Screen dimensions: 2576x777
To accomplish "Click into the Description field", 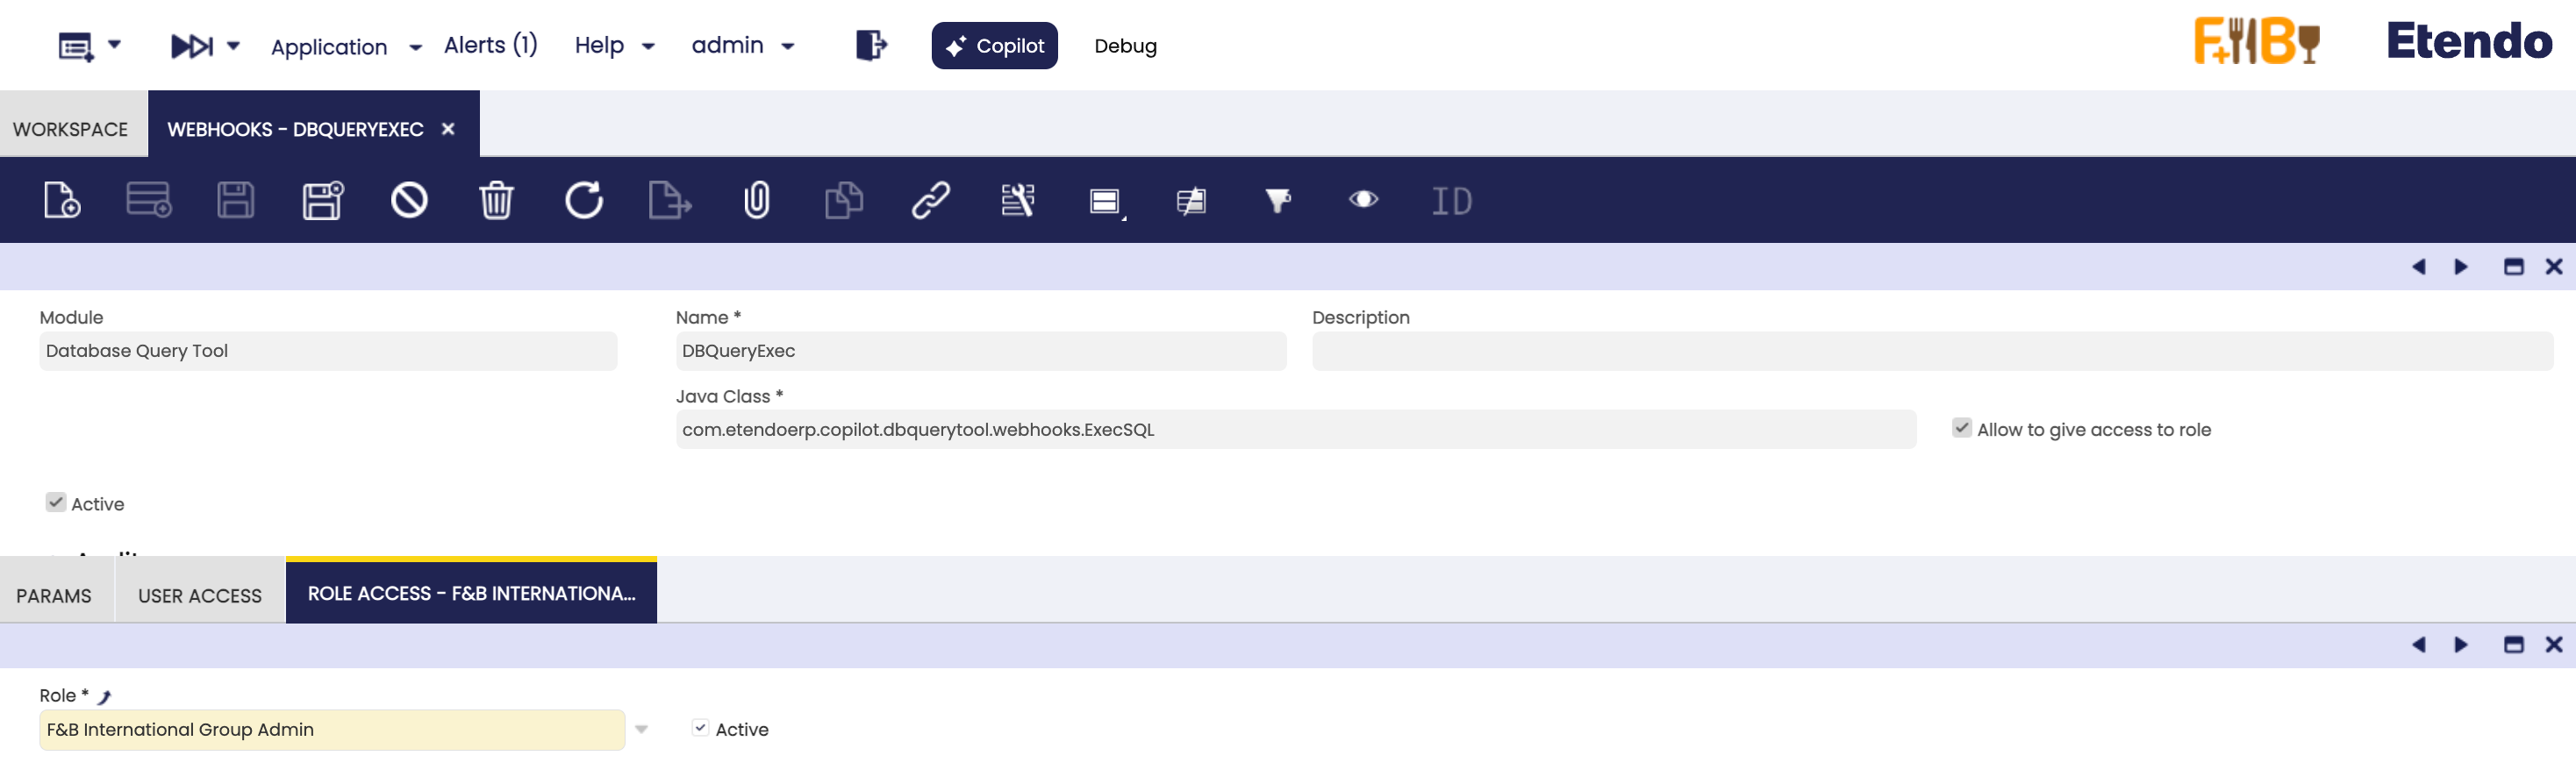I will [x=1932, y=351].
